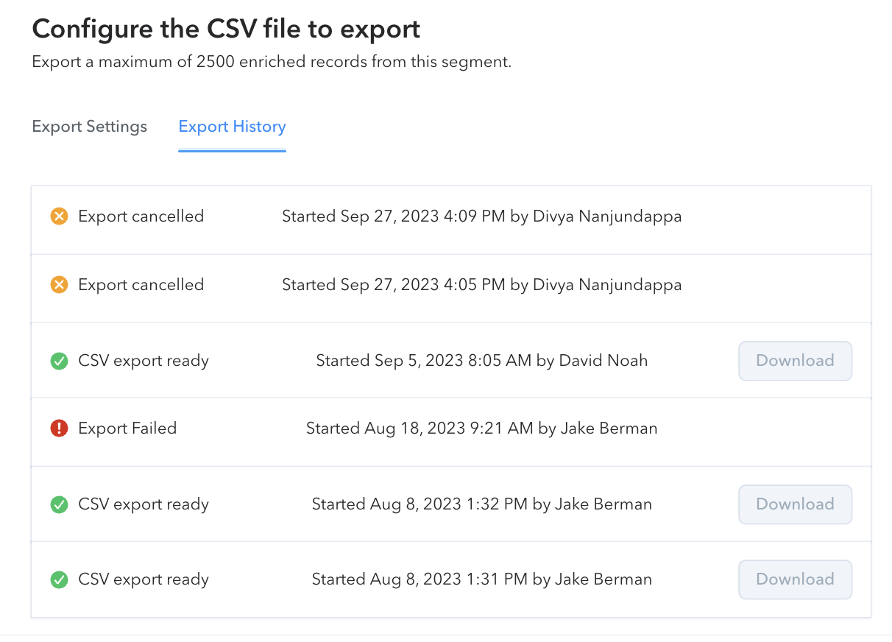Click the red Export Failed alert icon

(59, 428)
